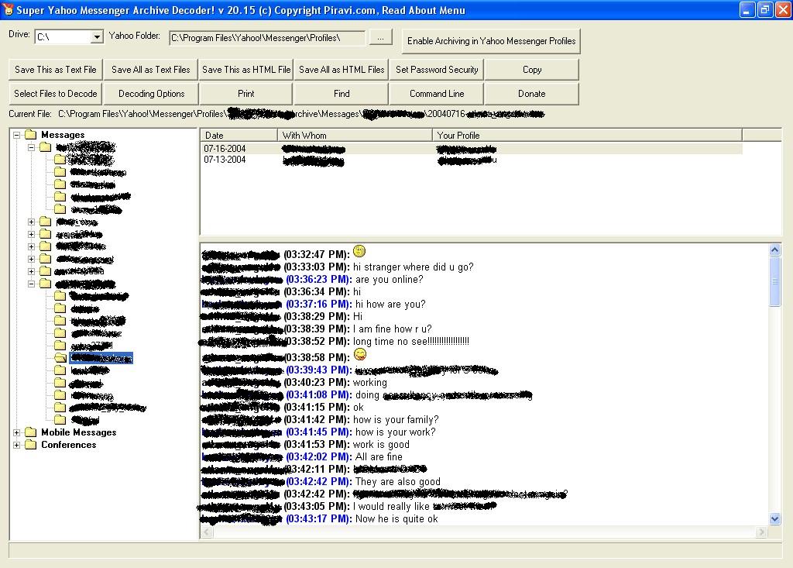Select the 07-16-2004 conversation row
This screenshot has height=568, width=793.
(472, 148)
